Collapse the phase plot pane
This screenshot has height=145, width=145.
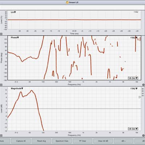pyautogui.click(x=1, y=85)
